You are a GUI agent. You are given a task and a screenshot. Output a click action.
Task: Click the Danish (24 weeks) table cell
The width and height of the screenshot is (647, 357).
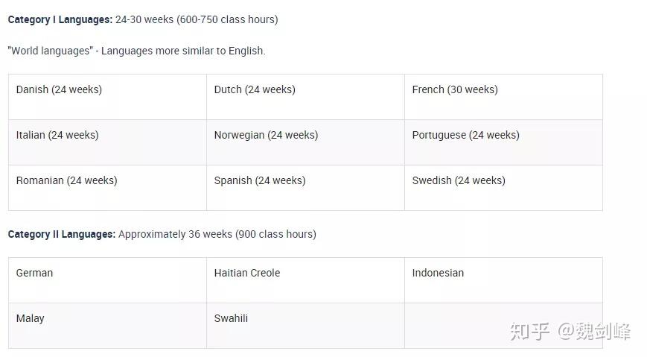click(59, 89)
